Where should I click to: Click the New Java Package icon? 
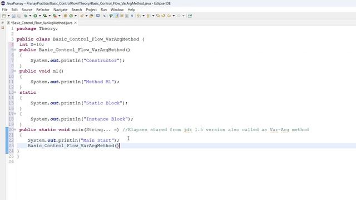tap(65, 16)
